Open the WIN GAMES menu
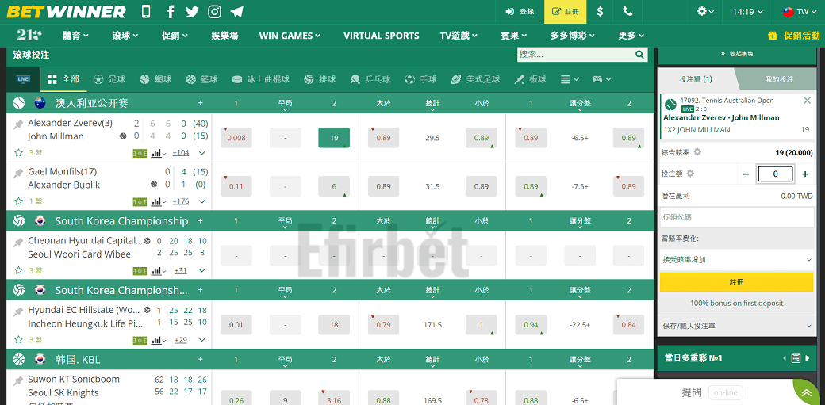The image size is (825, 405). click(x=290, y=36)
